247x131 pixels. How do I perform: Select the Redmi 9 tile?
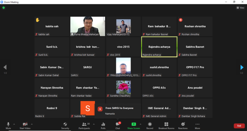[52, 108]
